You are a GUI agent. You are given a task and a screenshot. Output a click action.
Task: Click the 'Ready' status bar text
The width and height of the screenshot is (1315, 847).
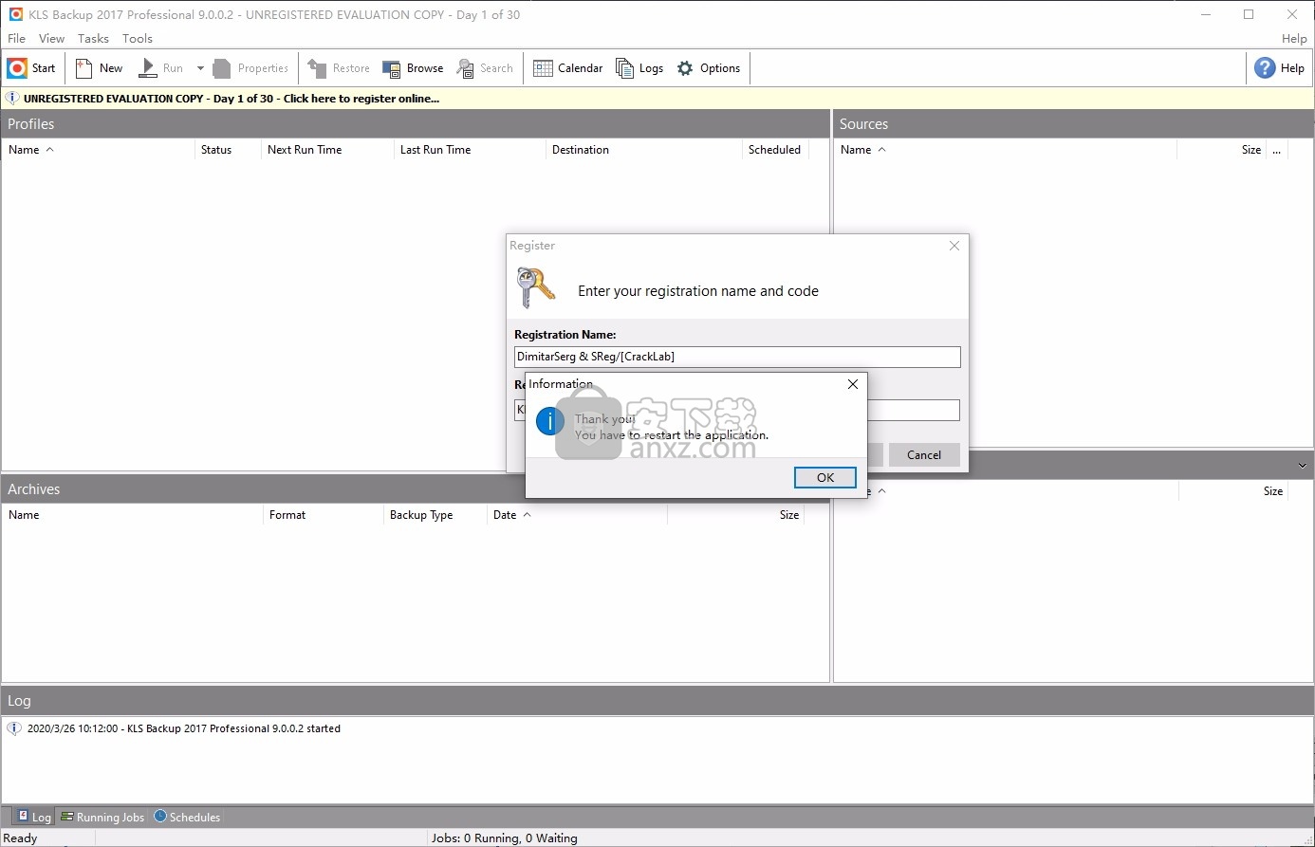click(21, 838)
